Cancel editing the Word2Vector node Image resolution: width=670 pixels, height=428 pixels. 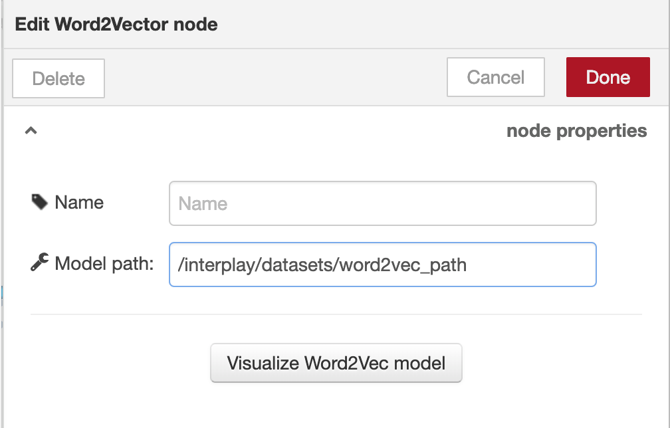tap(496, 77)
